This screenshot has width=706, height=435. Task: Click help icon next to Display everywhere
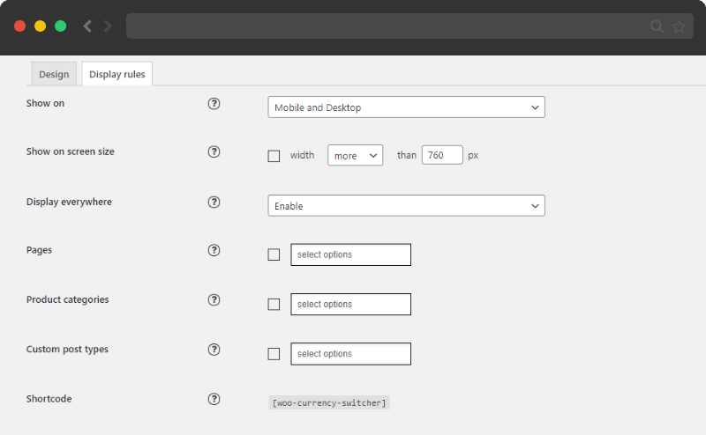(x=214, y=203)
